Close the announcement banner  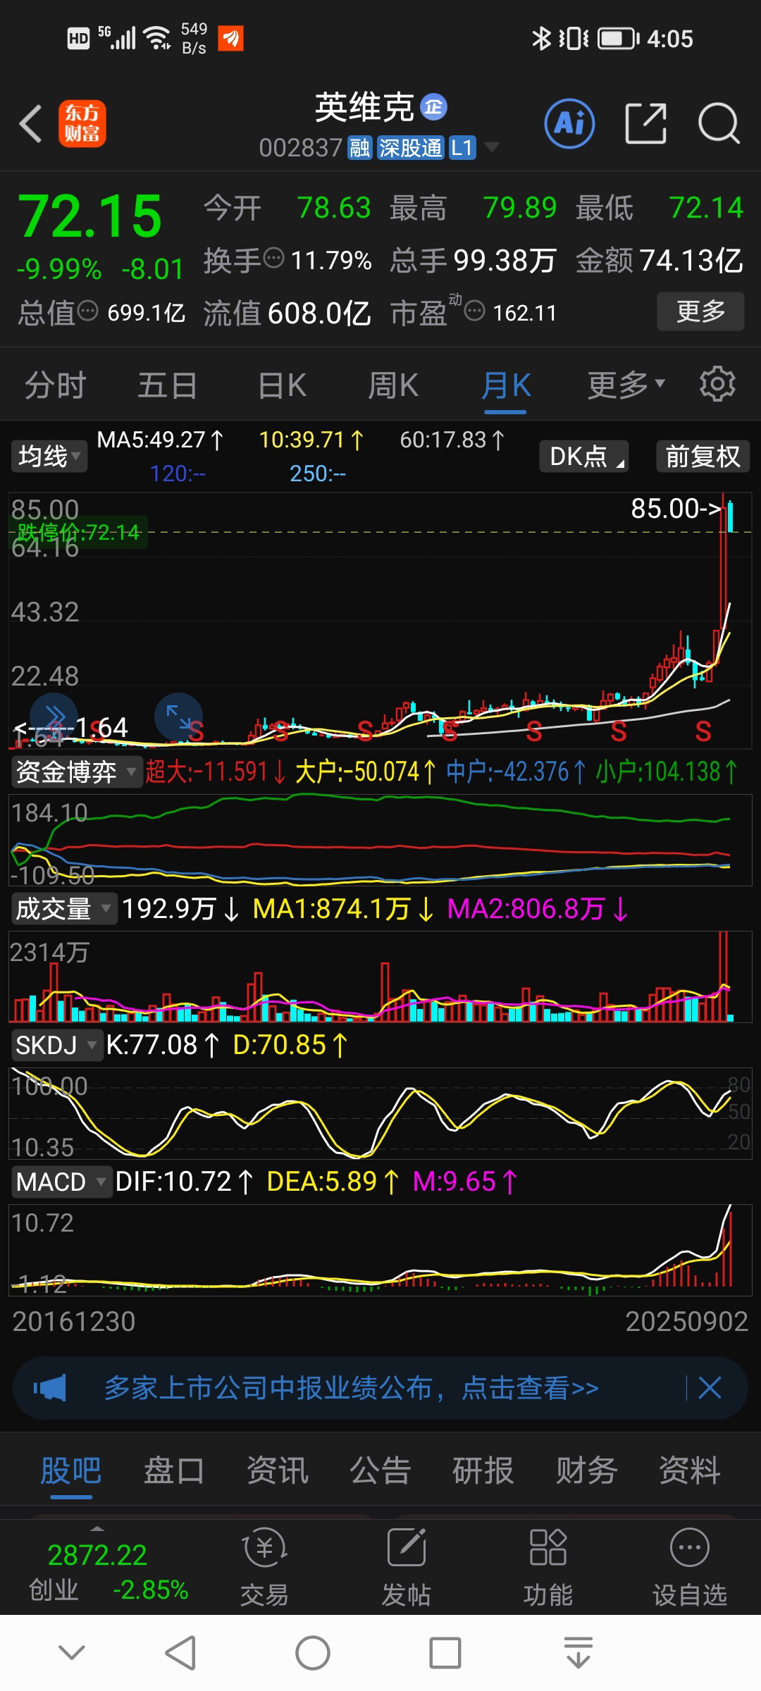pyautogui.click(x=710, y=1387)
